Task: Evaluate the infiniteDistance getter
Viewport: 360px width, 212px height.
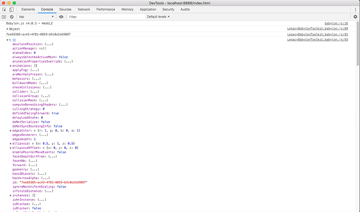Action: 49,191
